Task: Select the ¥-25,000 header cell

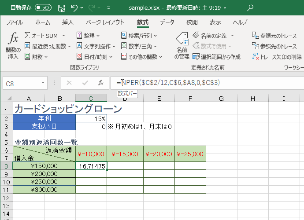Action: (x=190, y=154)
